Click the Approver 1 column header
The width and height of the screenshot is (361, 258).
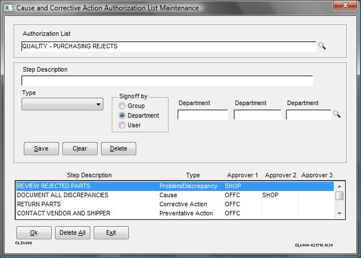point(242,175)
